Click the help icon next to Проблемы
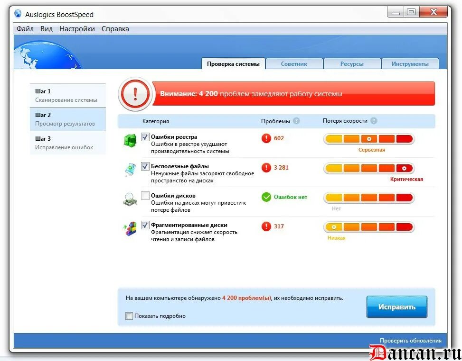The width and height of the screenshot is (462, 361). click(x=296, y=121)
